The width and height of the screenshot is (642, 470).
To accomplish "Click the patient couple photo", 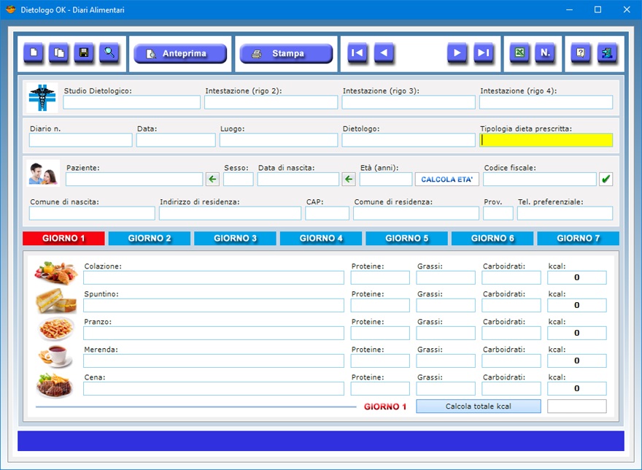I will click(x=43, y=173).
